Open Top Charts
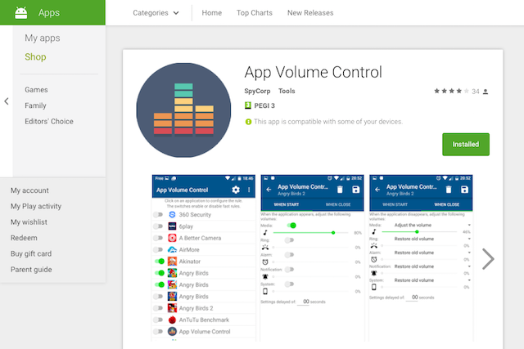Screen dimensions: 524x349 pyautogui.click(x=255, y=13)
